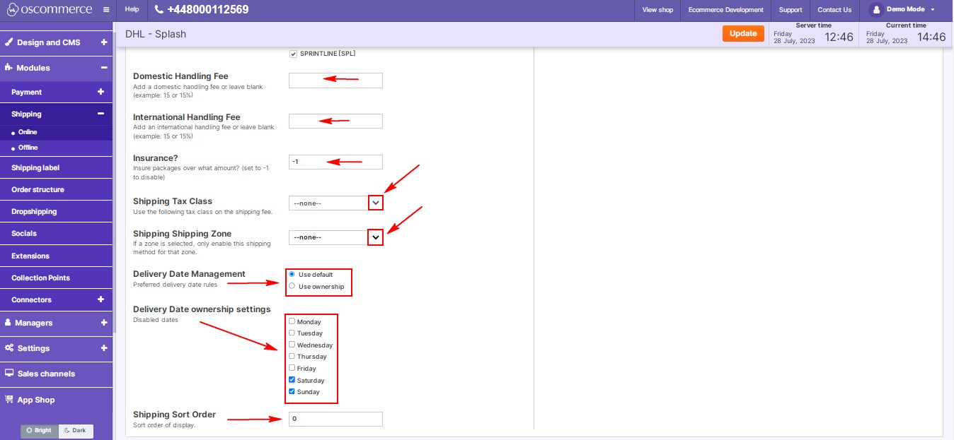Open the Shipping label menu item
The image size is (954, 440).
point(35,168)
